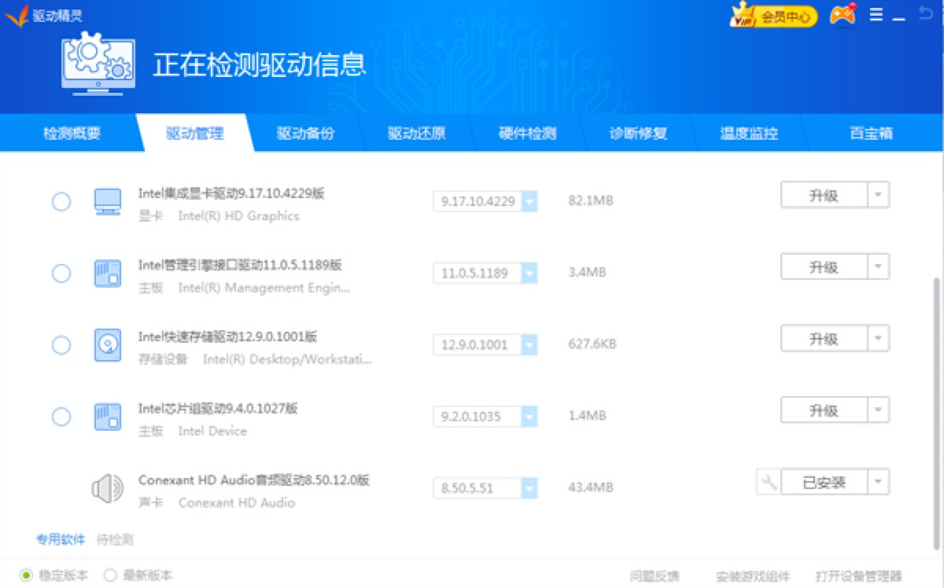Click the chipset icon beside Intel芯片组驱动
This screenshot has width=944, height=588.
point(108,416)
